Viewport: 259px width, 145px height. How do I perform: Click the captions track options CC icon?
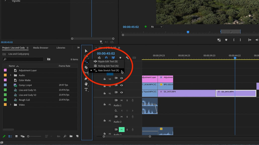134,58
